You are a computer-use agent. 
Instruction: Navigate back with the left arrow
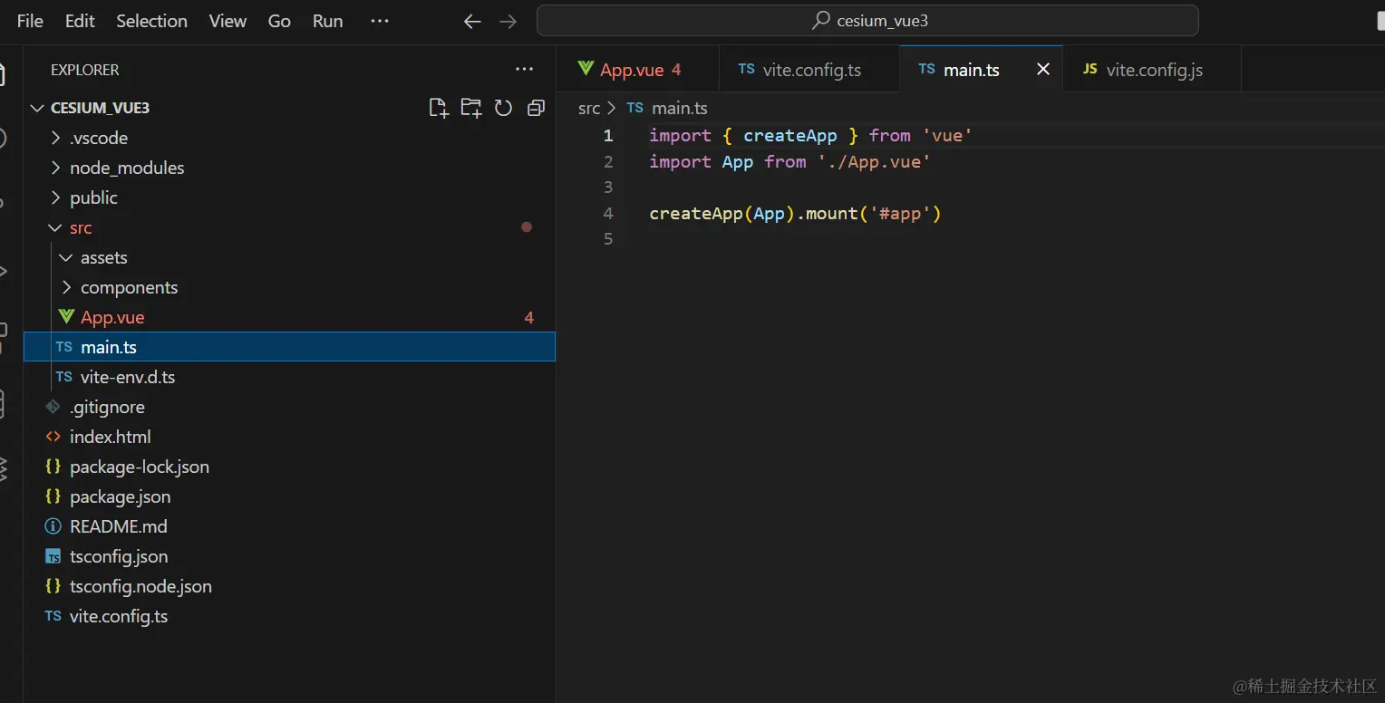pos(472,21)
